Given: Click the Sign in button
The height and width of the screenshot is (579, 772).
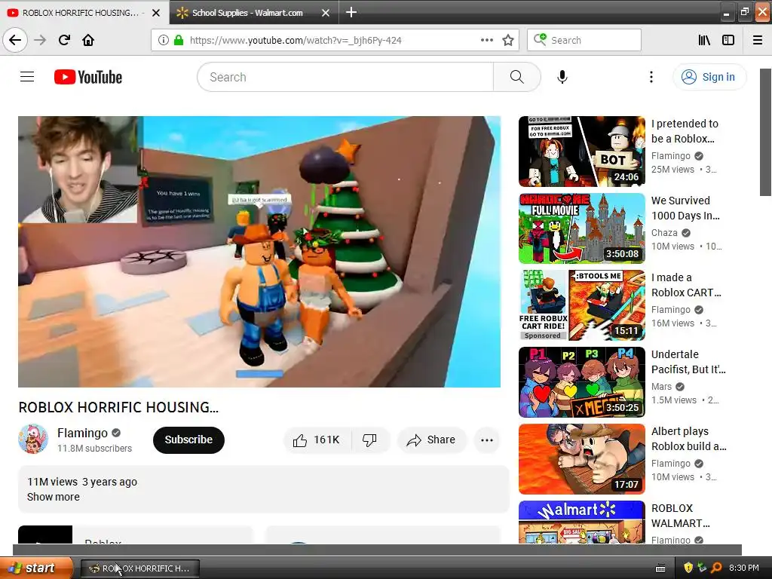Looking at the screenshot, I should (x=709, y=77).
